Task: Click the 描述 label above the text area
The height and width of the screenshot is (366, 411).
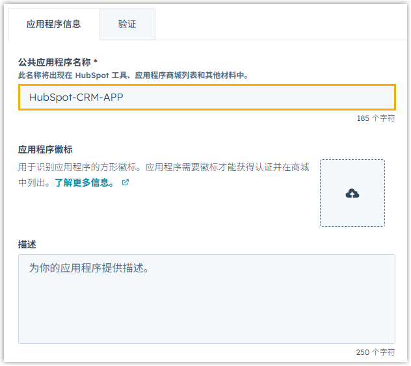Action: click(x=27, y=244)
